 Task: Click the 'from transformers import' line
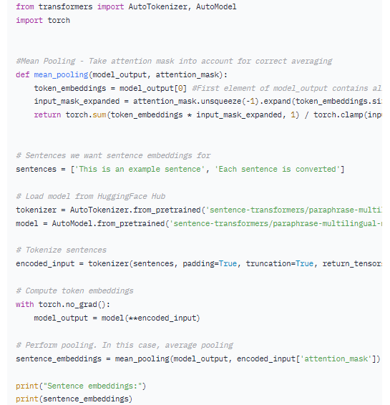coord(126,6)
